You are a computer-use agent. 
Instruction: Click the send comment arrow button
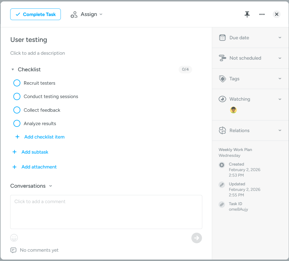[197, 238]
